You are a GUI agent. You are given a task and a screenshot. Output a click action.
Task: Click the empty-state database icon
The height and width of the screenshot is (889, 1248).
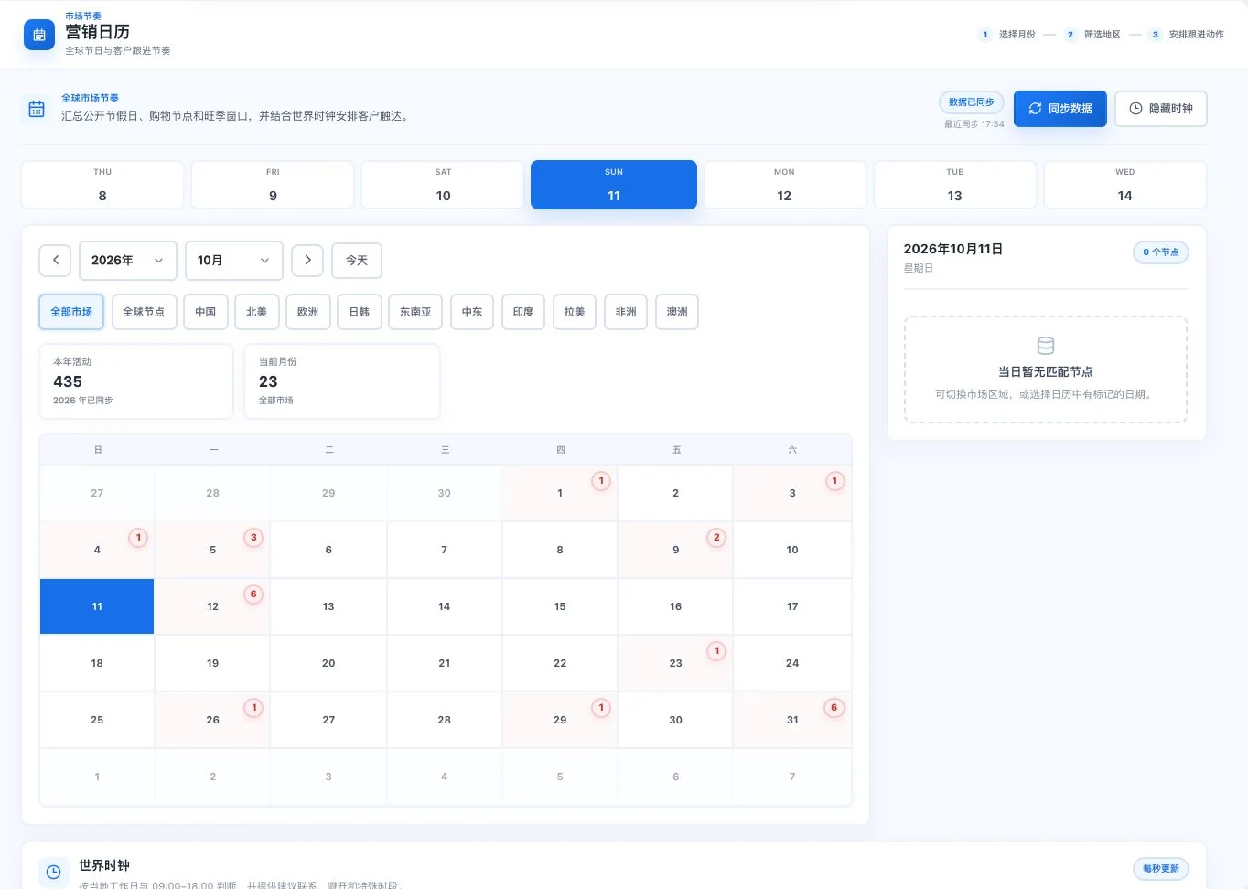1046,346
